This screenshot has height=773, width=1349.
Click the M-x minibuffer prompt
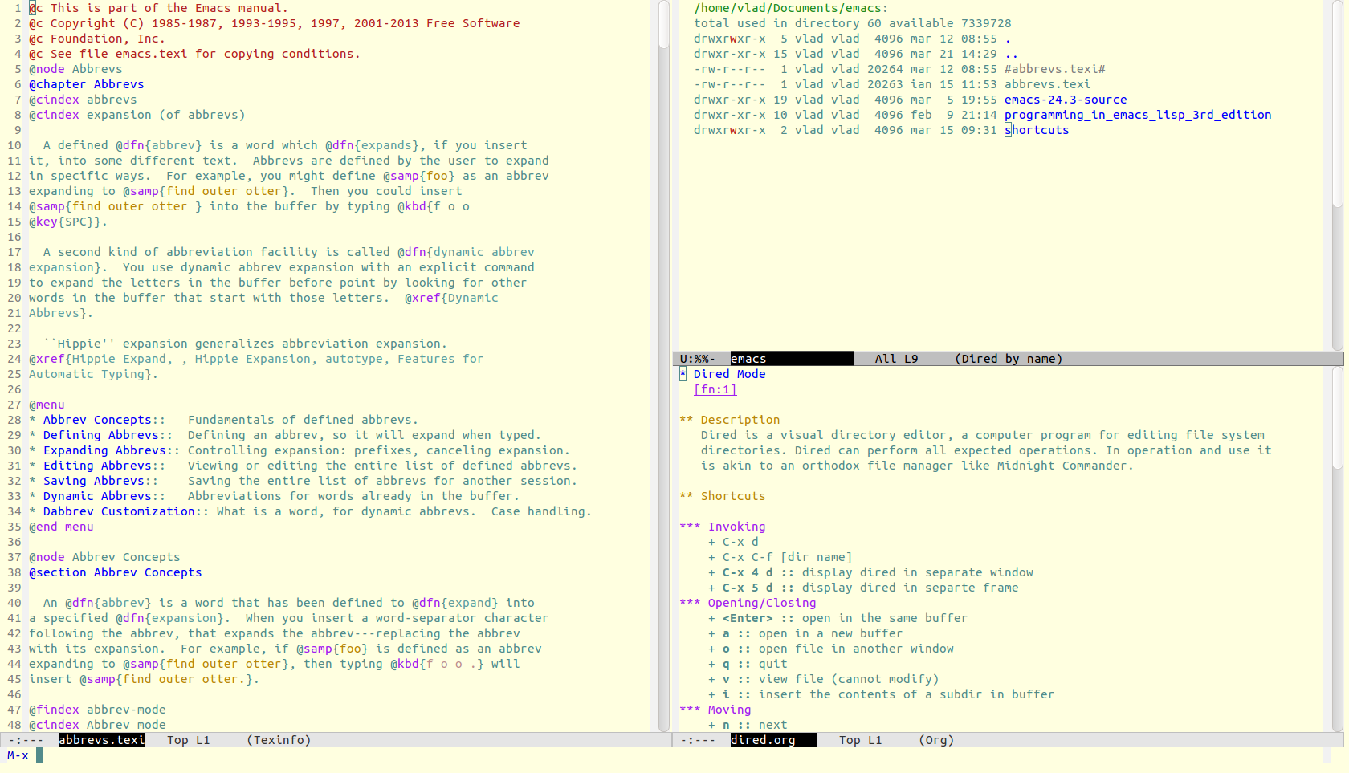click(18, 755)
